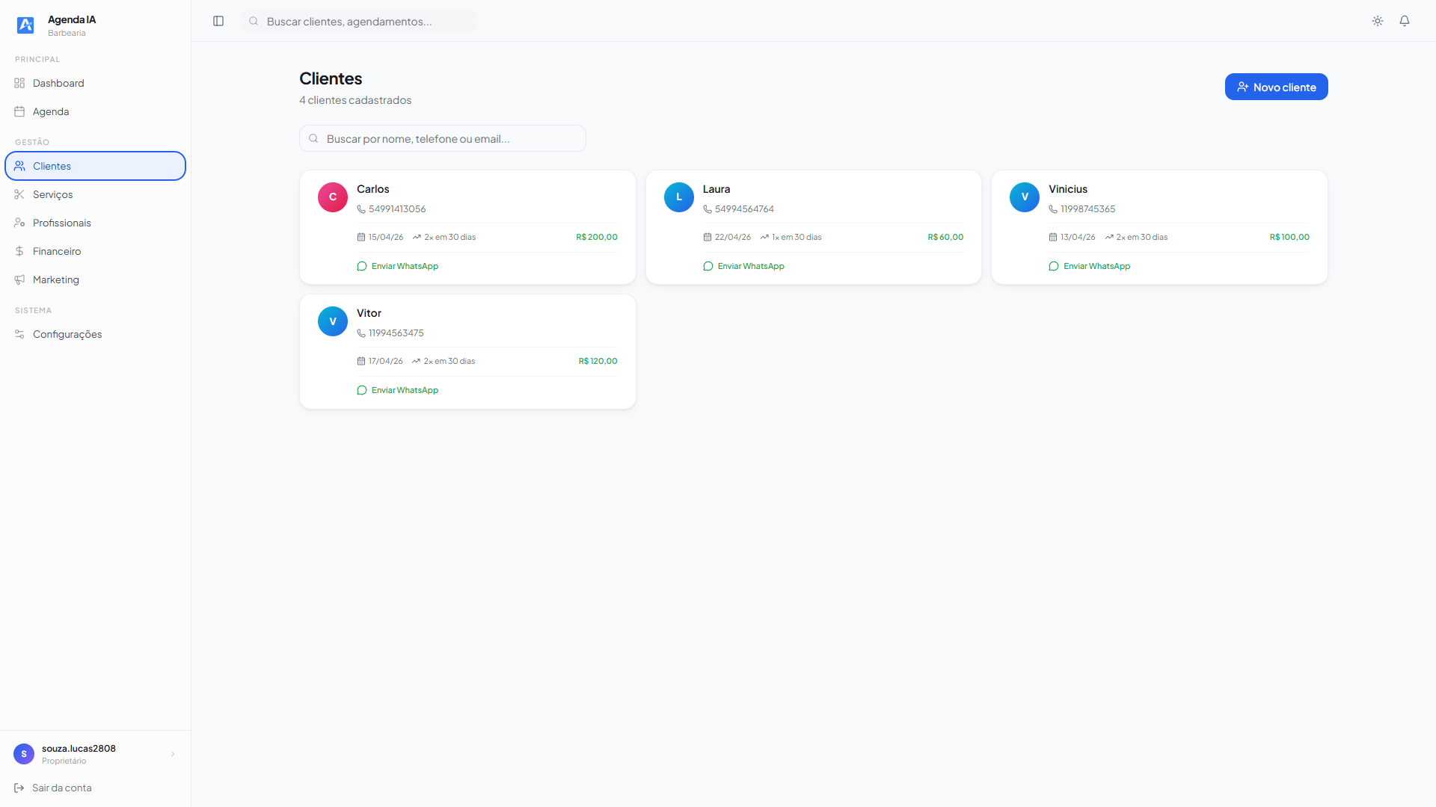
Task: Click Vitor phone number 11994563475
Action: (396, 333)
